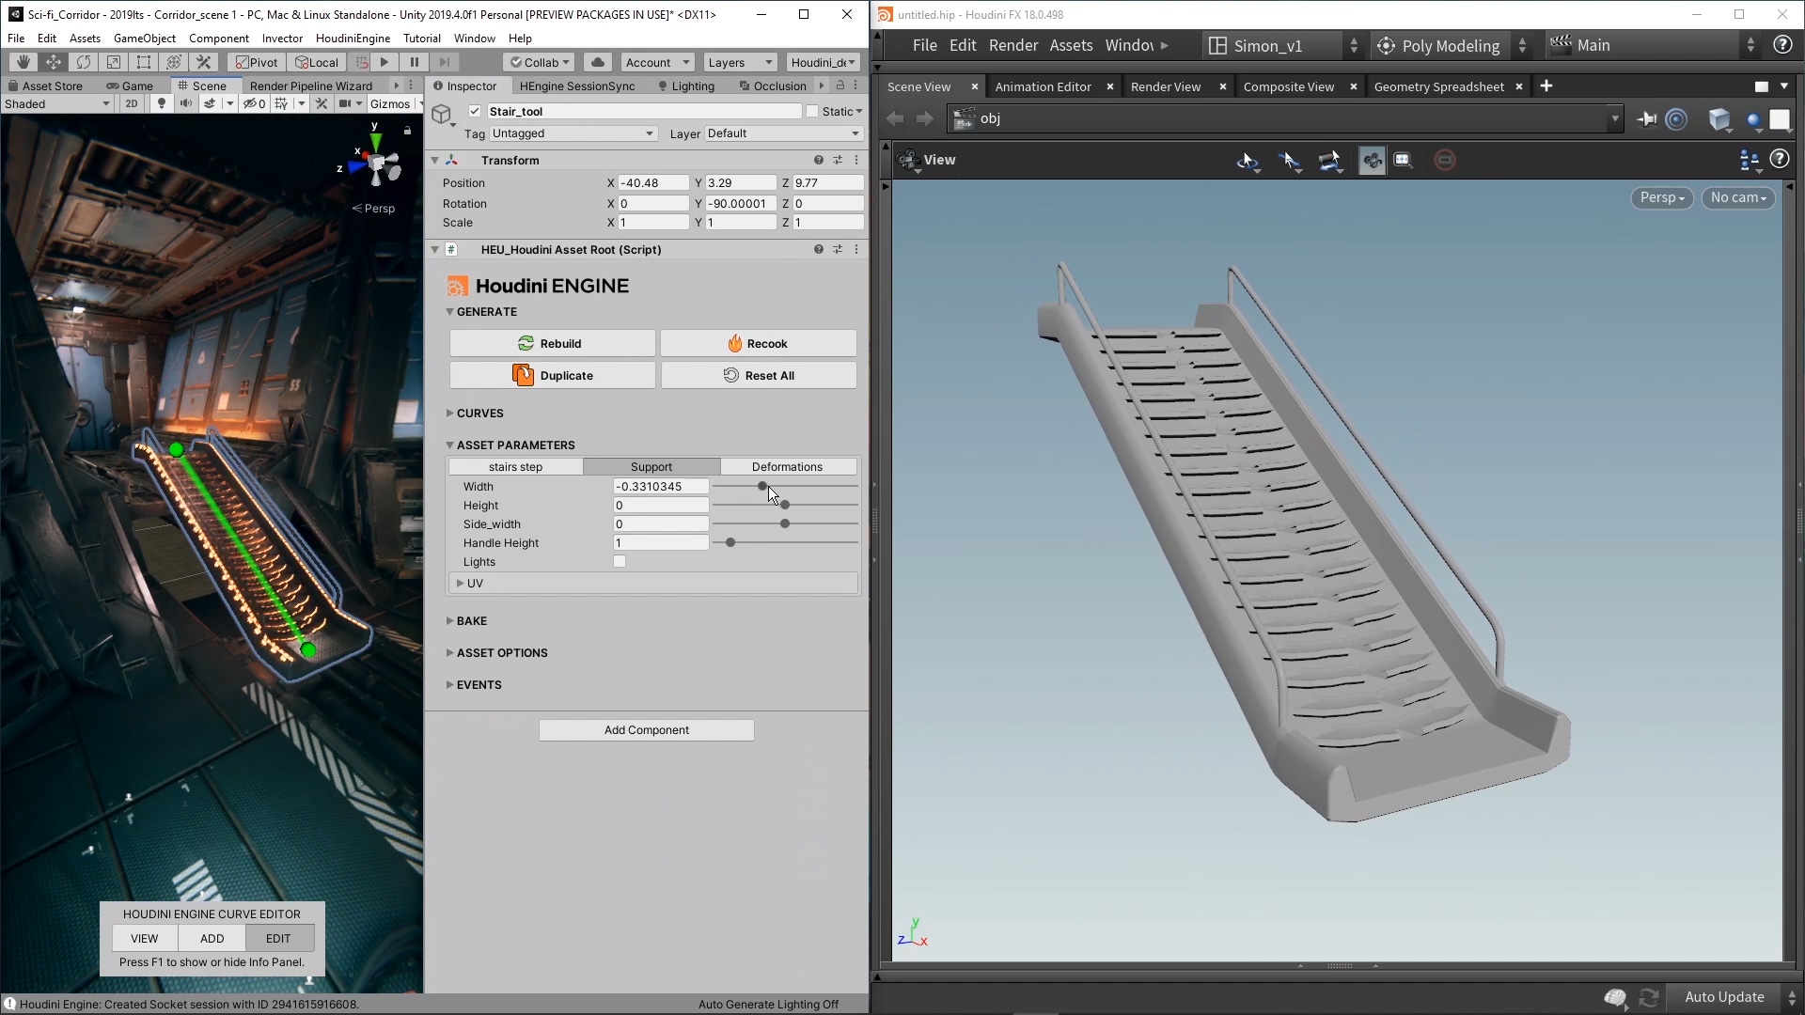The image size is (1805, 1015).
Task: Switch to Animation Editor tab in Houdini
Action: pyautogui.click(x=1044, y=86)
